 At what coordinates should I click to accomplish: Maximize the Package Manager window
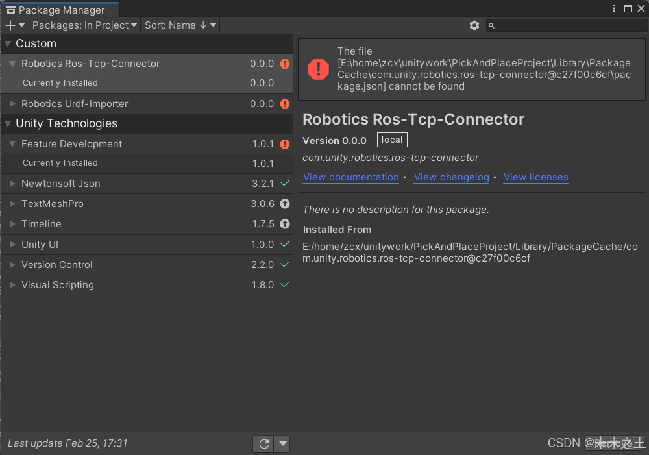(628, 8)
